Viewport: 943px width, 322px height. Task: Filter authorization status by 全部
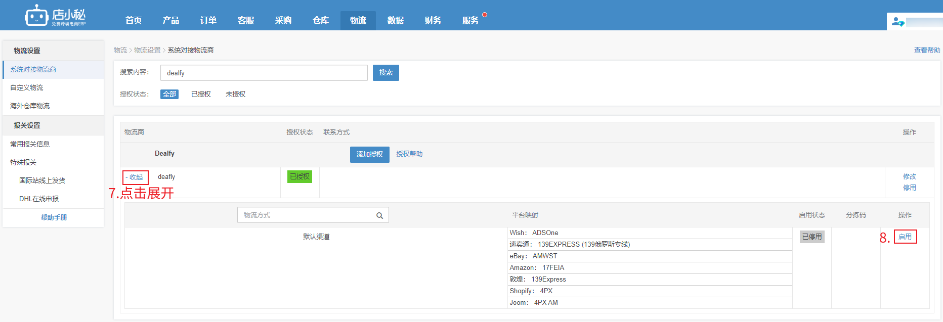coord(169,94)
